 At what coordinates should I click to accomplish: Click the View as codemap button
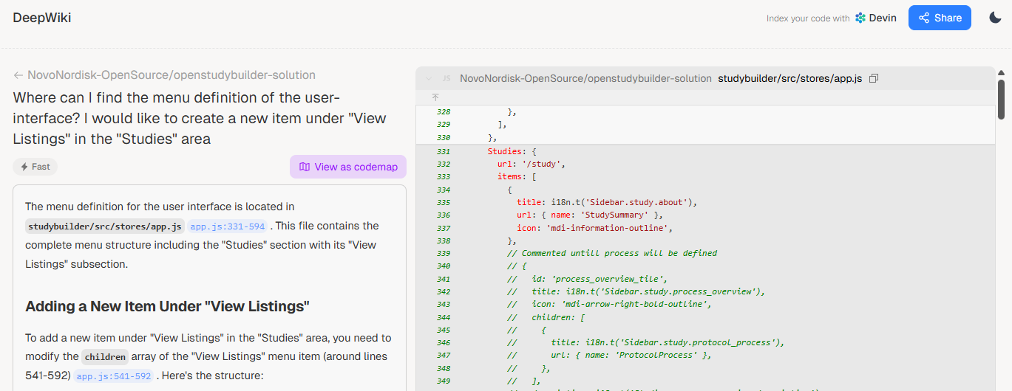(x=347, y=167)
